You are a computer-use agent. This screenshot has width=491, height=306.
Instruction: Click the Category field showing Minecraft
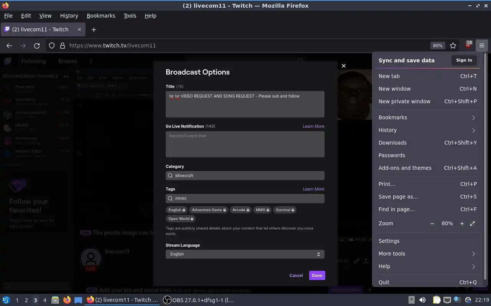[245, 176]
